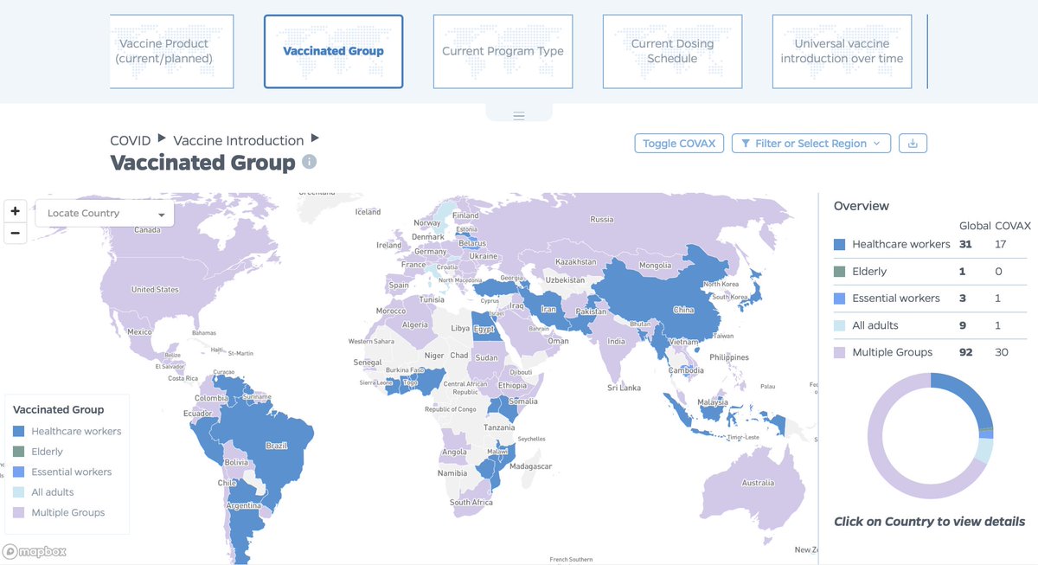This screenshot has height=565, width=1038.
Task: Click the map zoom in plus button
Action: 15,211
